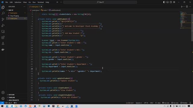Open the Manage gear settings
This screenshot has height=108, width=193.
[3, 98]
